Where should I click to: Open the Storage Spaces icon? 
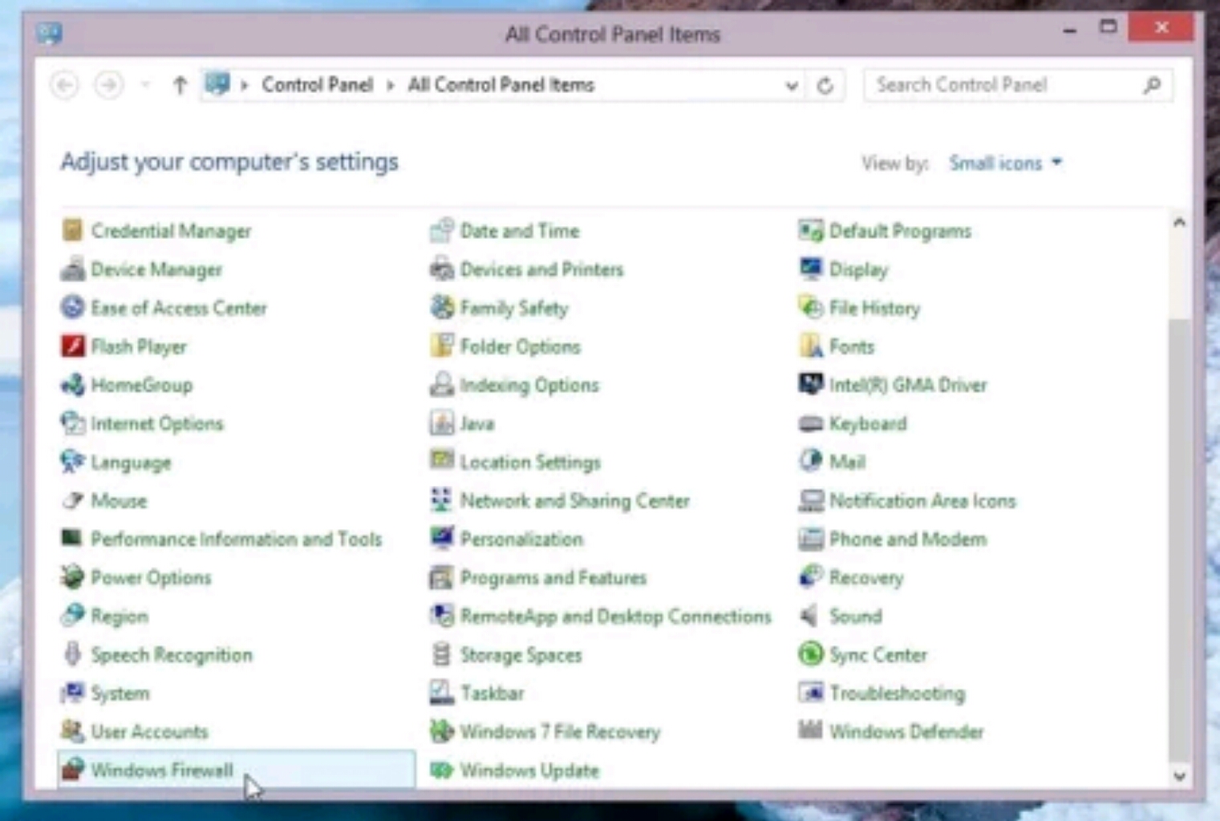click(441, 654)
